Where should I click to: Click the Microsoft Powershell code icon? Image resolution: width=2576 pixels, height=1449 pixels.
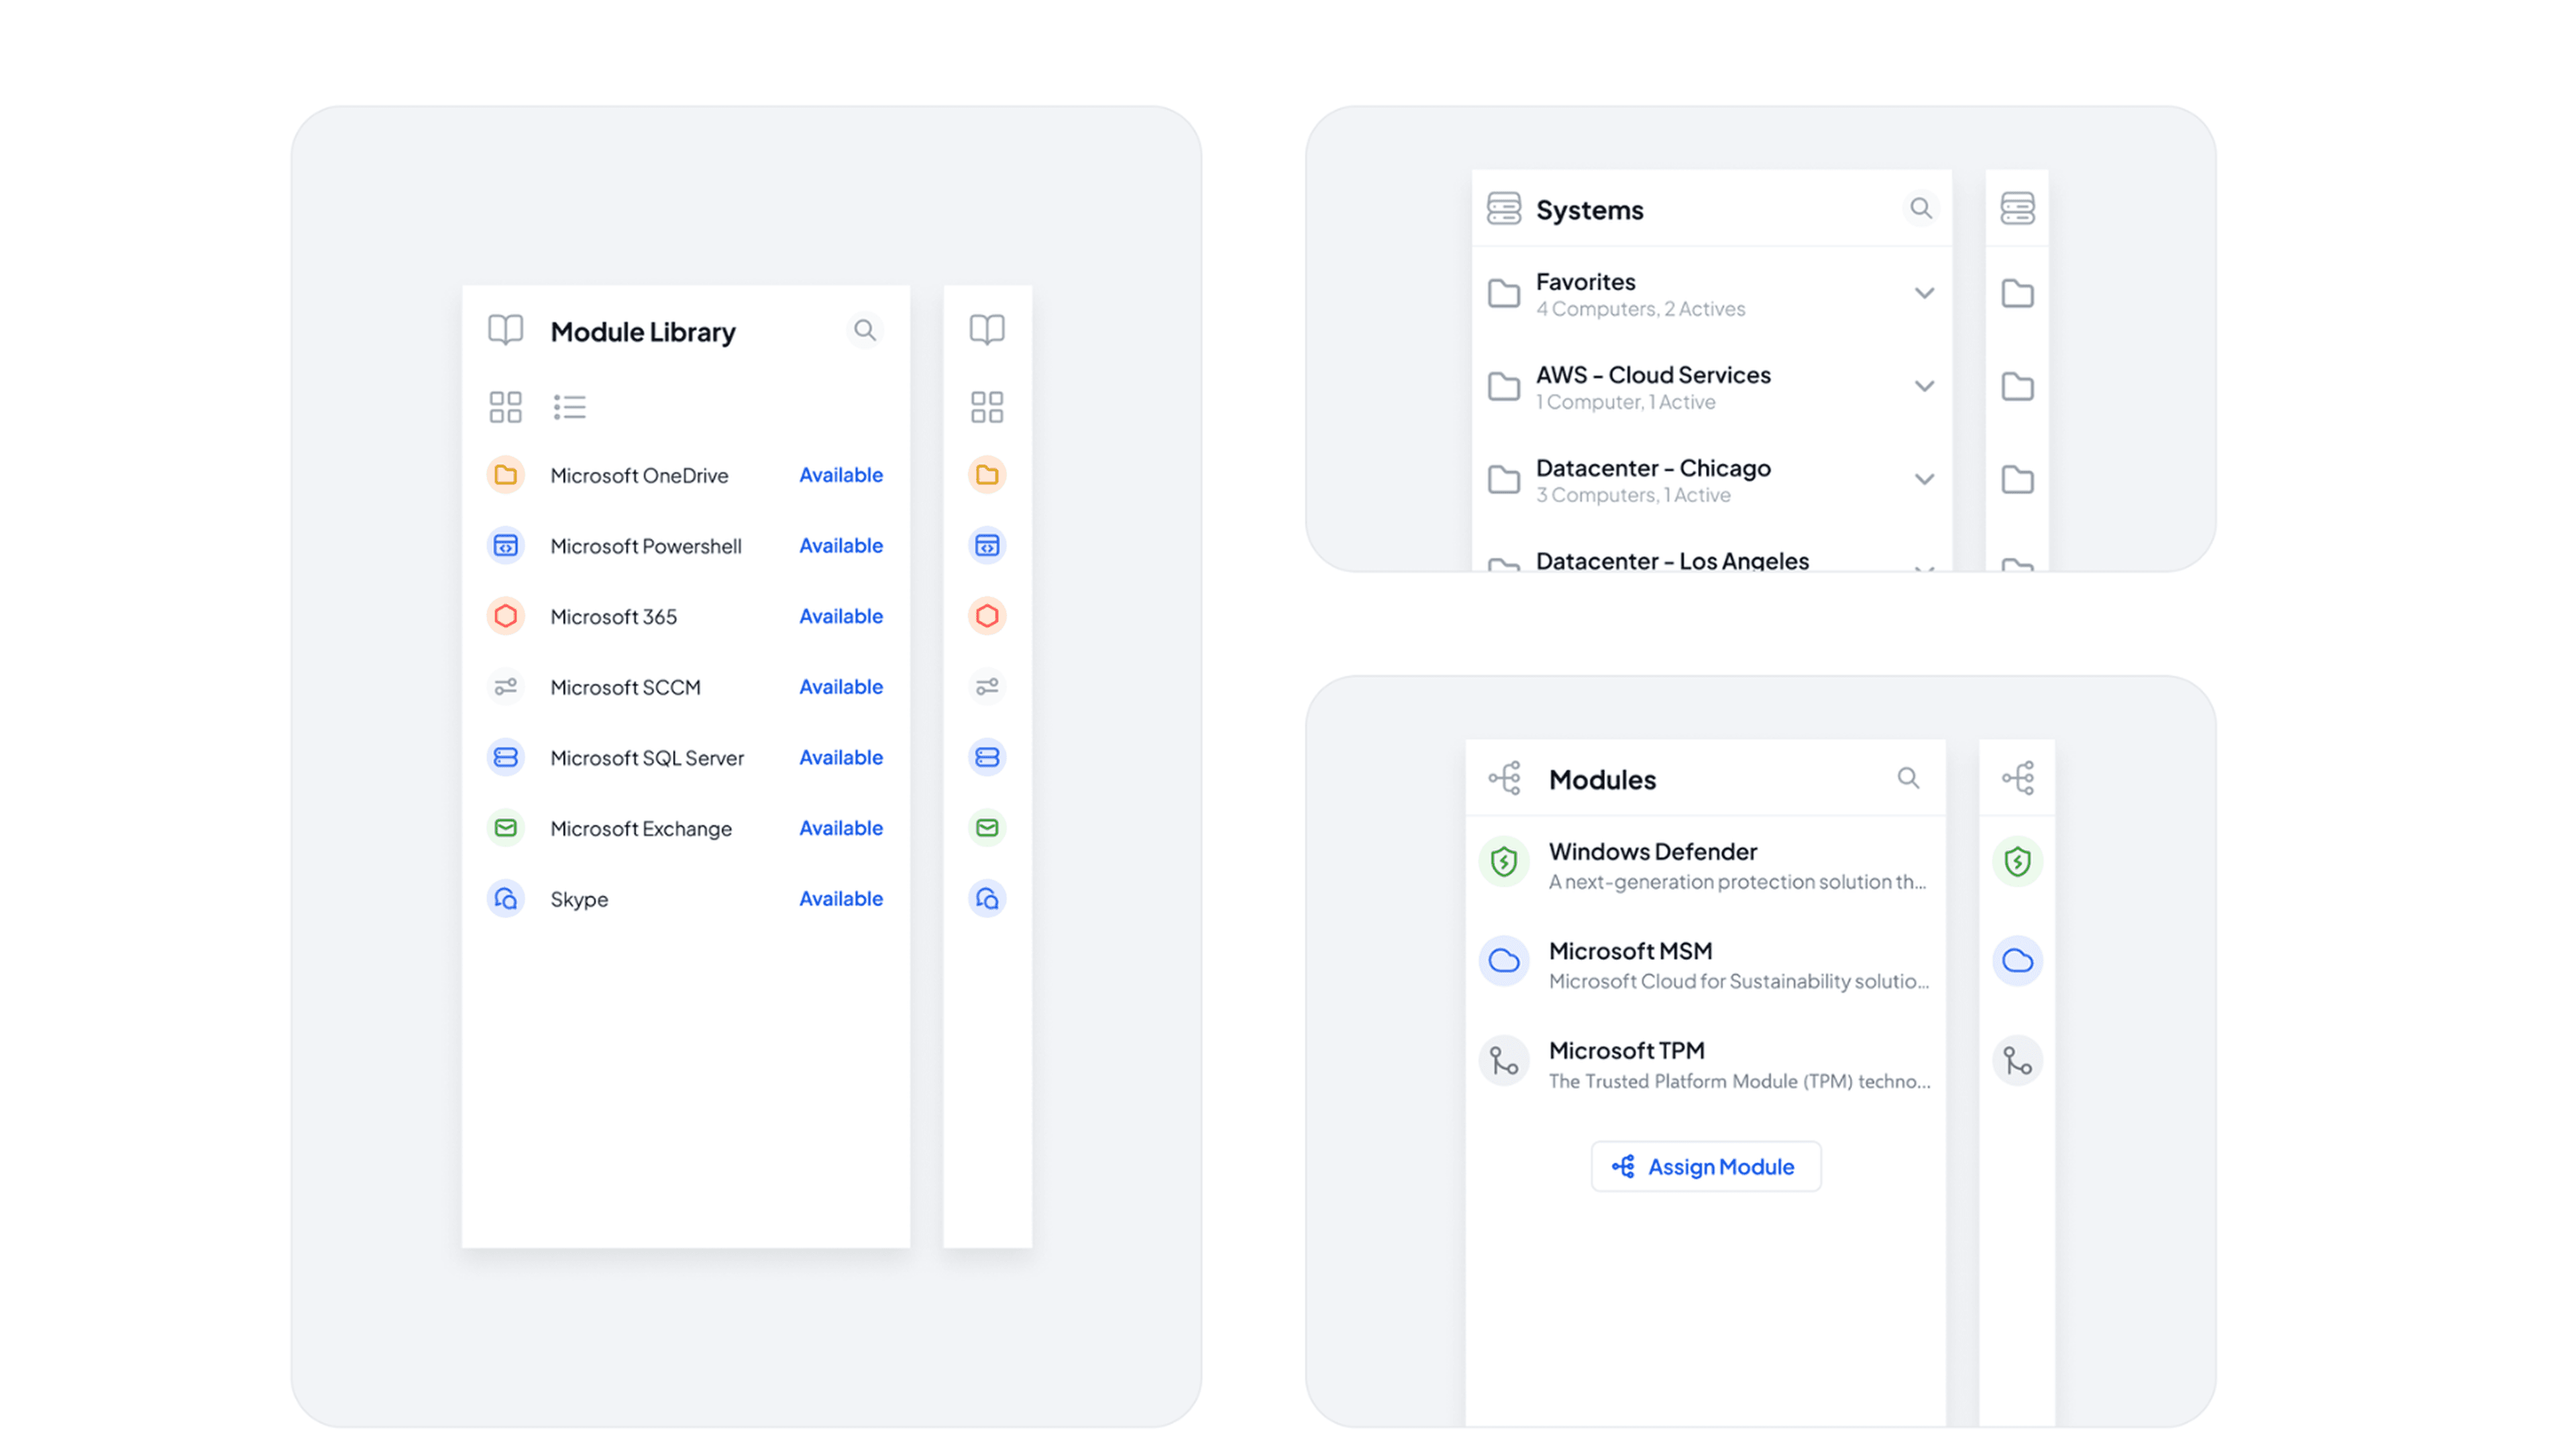pyautogui.click(x=506, y=546)
